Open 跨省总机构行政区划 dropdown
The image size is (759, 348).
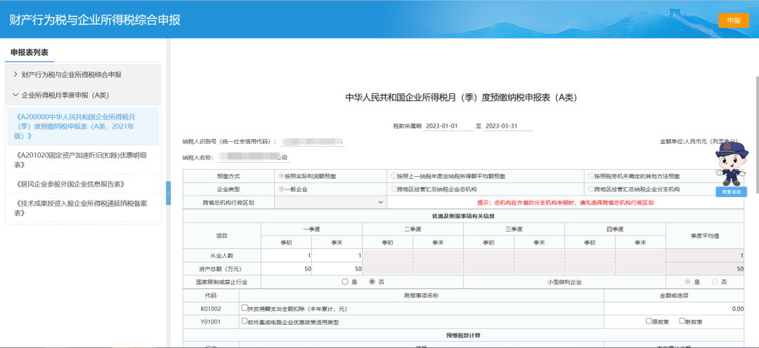click(x=330, y=203)
